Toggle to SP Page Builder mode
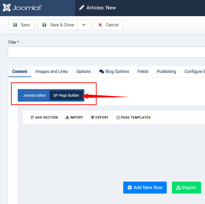Viewport: 205px width, 204px height. 66,95
